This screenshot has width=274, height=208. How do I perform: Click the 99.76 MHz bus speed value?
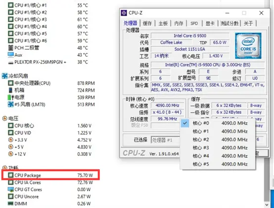(x=167, y=119)
